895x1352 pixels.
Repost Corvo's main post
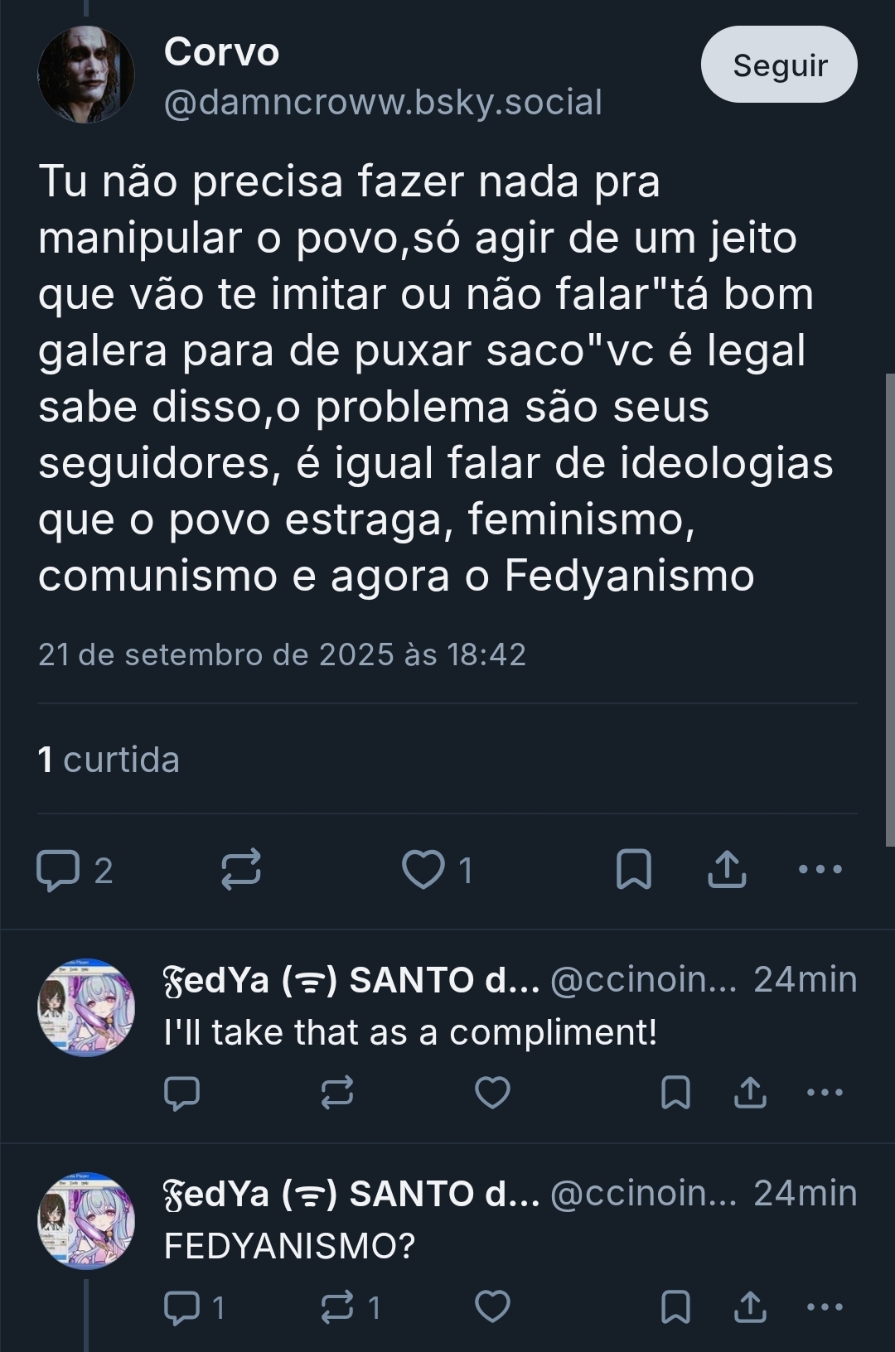(241, 870)
